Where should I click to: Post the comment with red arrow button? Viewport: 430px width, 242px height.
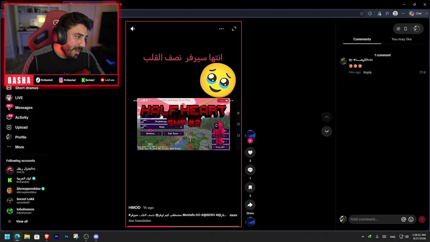coord(422,219)
